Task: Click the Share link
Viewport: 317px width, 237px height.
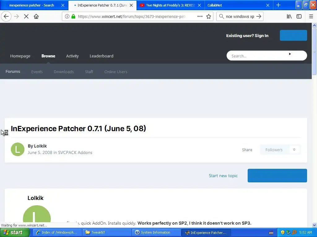Action: click(247, 150)
